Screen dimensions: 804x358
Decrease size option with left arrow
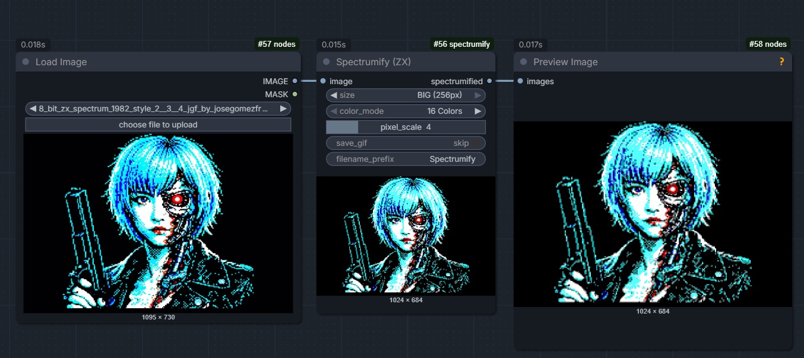[x=334, y=95]
